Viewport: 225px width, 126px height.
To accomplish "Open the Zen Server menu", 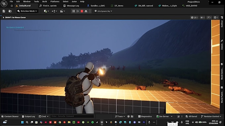I will tap(164, 116).
